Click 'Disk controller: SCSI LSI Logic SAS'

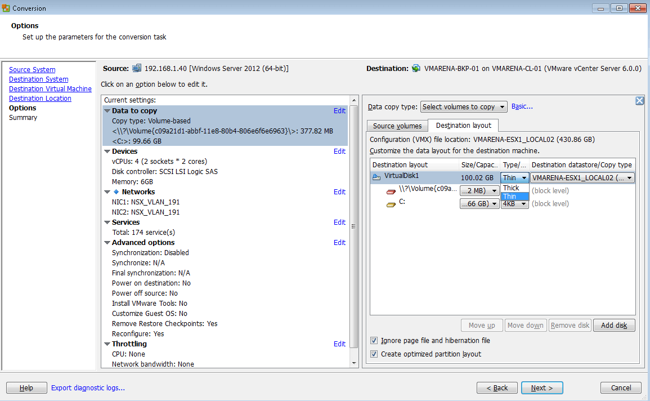(x=164, y=172)
